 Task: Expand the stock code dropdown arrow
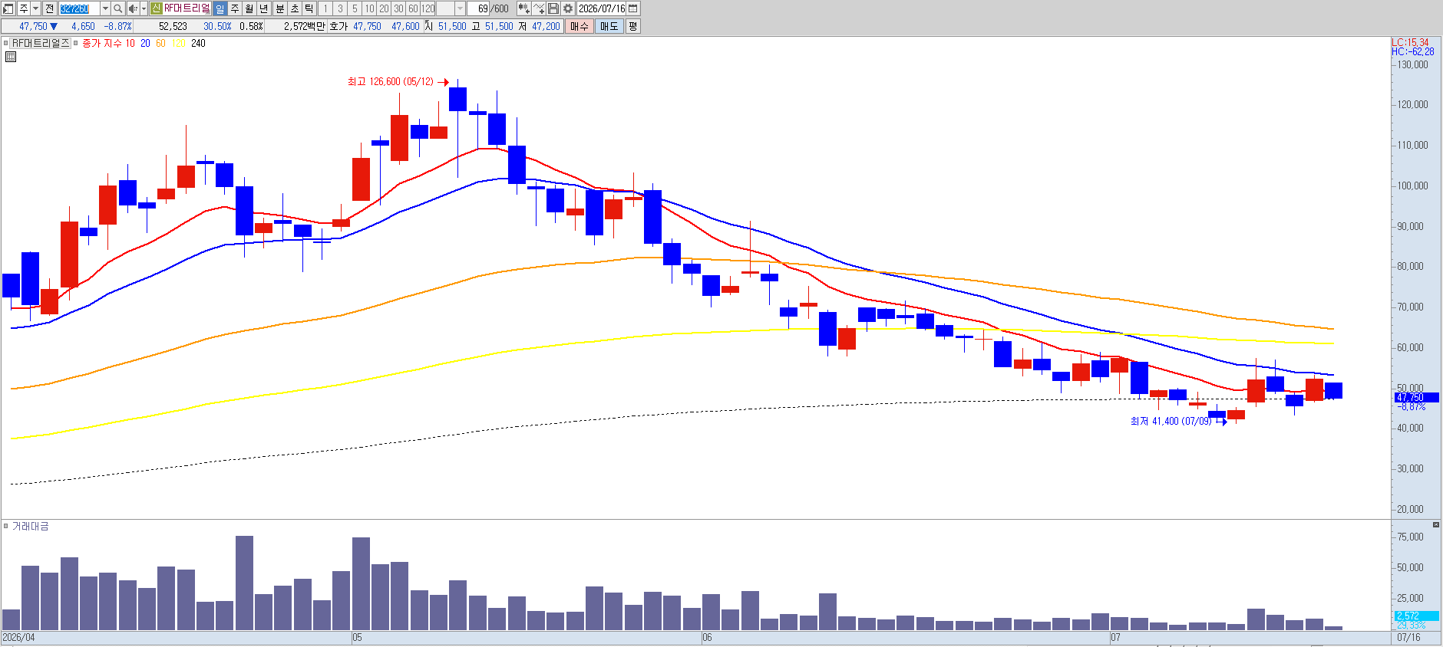(x=105, y=8)
